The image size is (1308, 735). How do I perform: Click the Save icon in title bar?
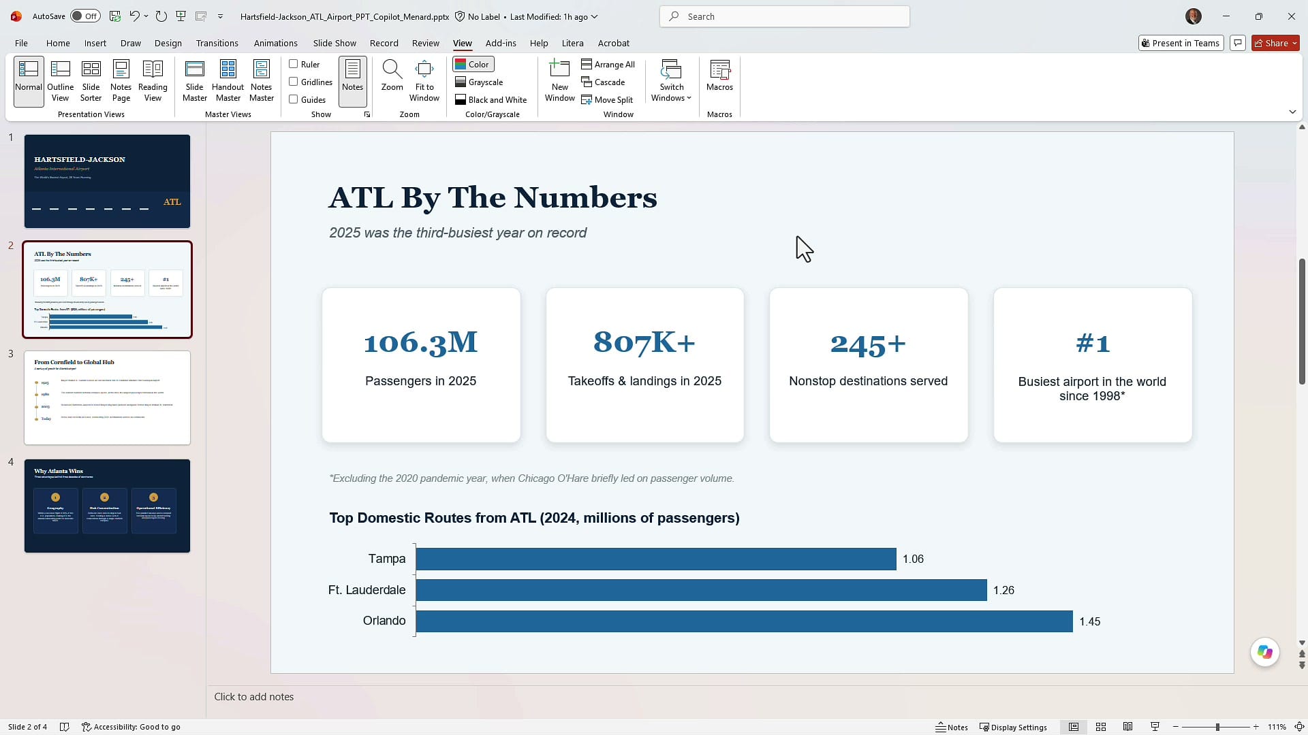(115, 16)
